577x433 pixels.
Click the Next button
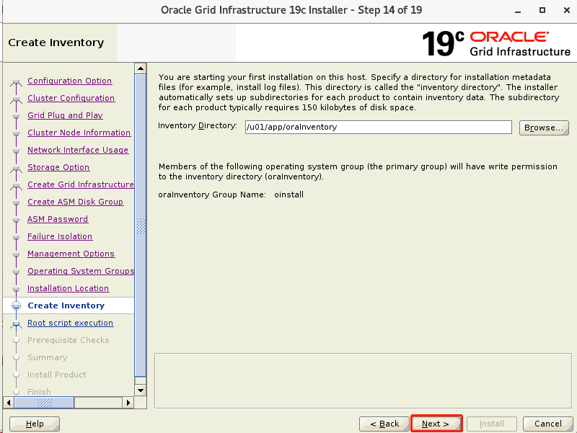tap(436, 424)
